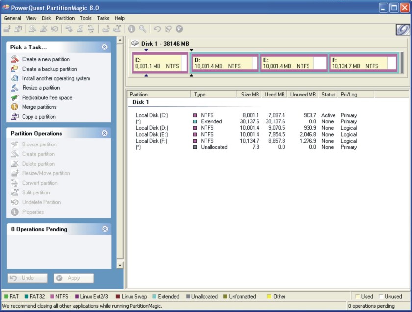
Task: Select the E: partition in the disk map
Action: [x=294, y=63]
